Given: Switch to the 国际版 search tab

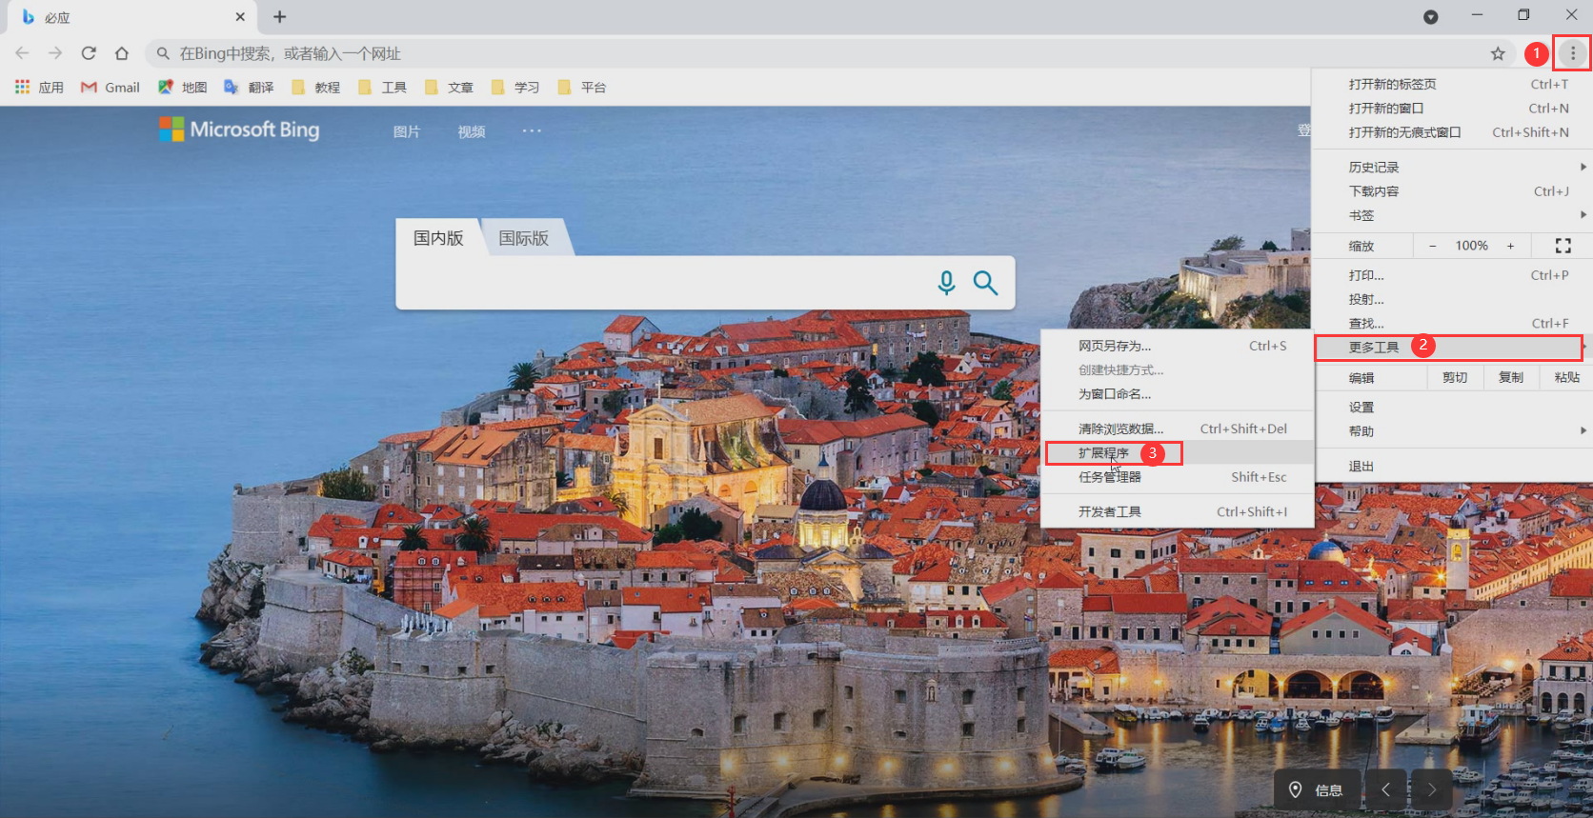Looking at the screenshot, I should click(x=524, y=237).
